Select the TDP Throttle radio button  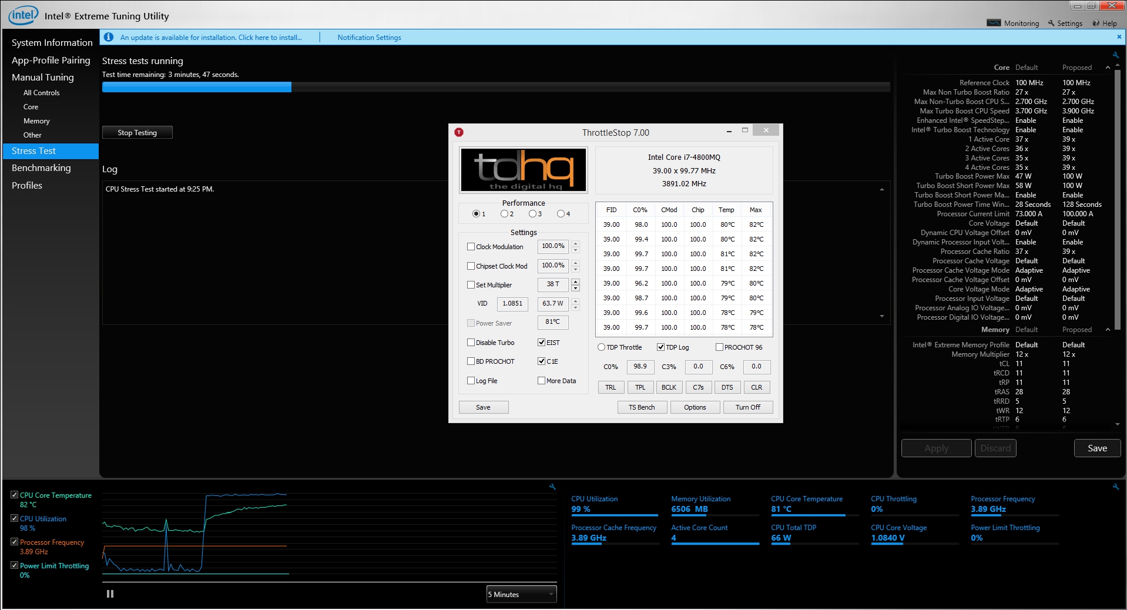tap(601, 347)
